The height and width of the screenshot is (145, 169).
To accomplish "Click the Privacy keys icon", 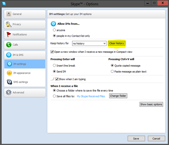I will (x=8, y=24).
